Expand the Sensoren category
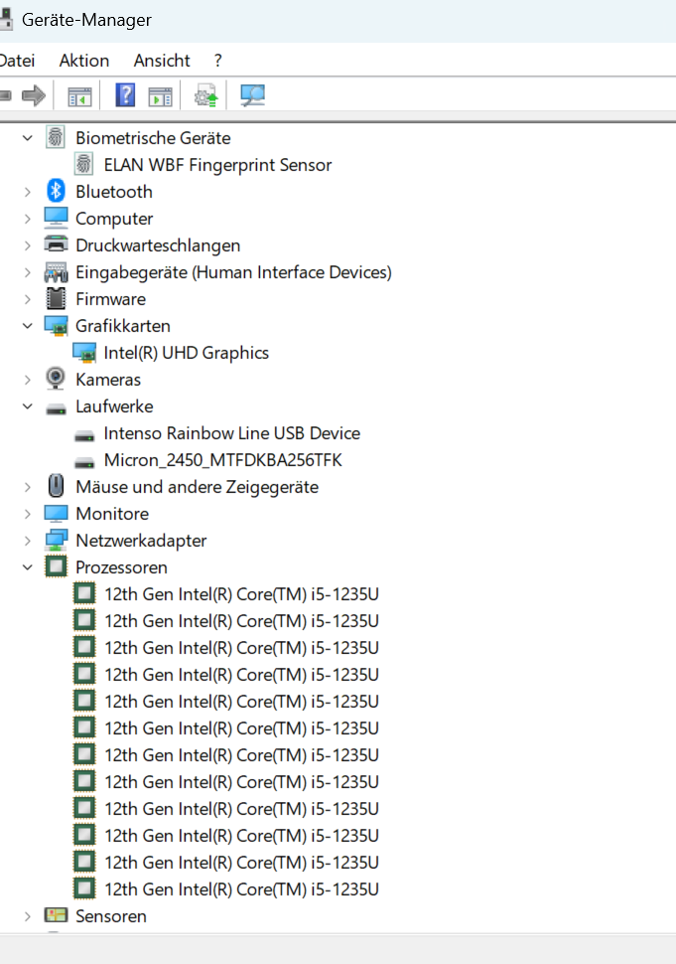The height and width of the screenshot is (964, 676). coord(28,916)
